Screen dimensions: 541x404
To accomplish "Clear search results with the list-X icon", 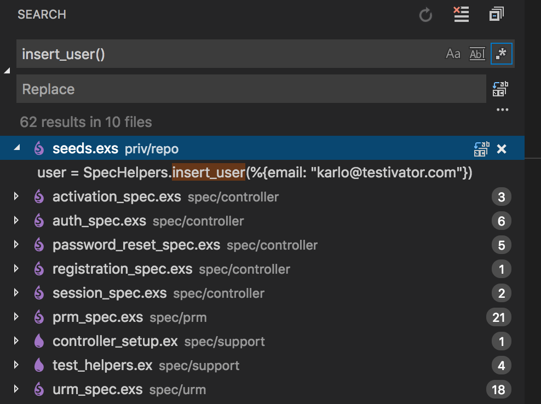I will [x=461, y=14].
